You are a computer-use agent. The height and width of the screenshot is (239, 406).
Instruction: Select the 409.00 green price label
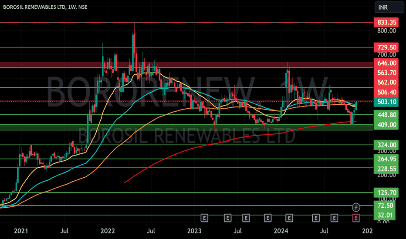[386, 125]
